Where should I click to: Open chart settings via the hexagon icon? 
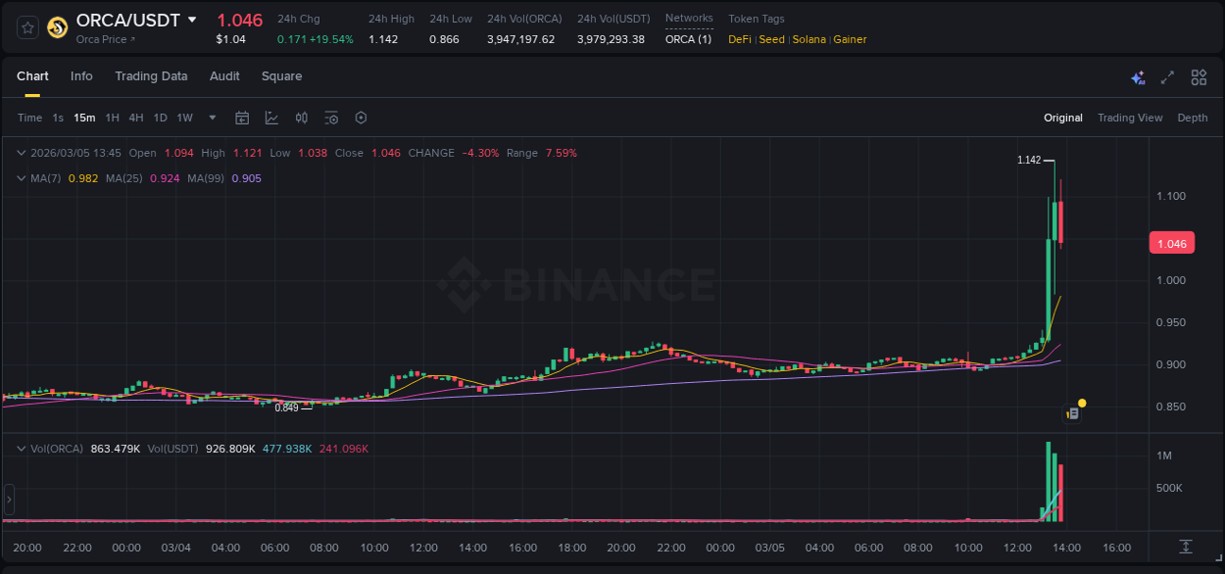pyautogui.click(x=361, y=118)
